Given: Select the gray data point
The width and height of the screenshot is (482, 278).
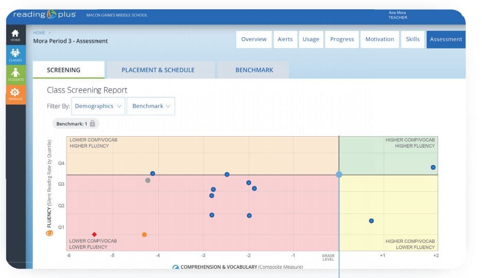Looking at the screenshot, I should pos(148,180).
